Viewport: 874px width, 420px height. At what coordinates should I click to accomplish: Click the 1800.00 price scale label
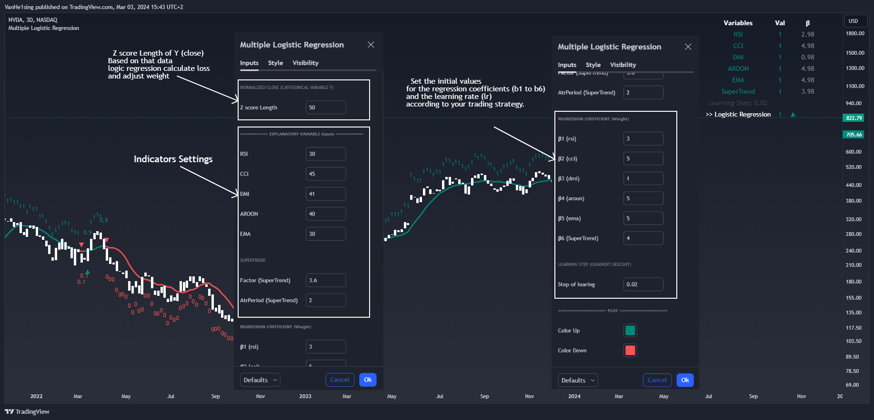(855, 33)
